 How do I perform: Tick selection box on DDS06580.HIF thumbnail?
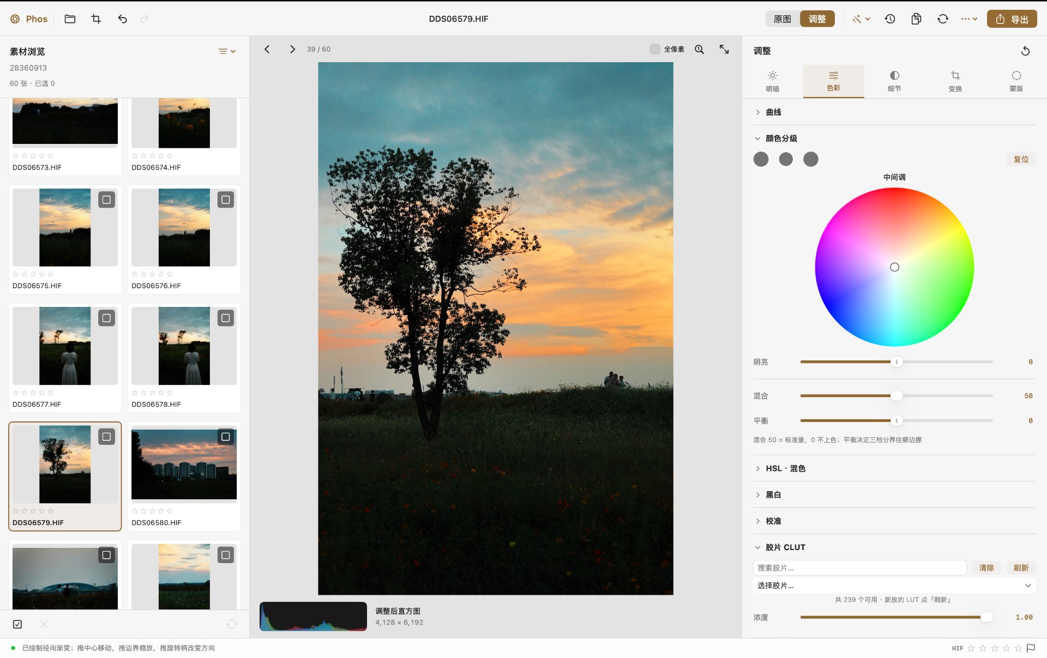pos(225,437)
